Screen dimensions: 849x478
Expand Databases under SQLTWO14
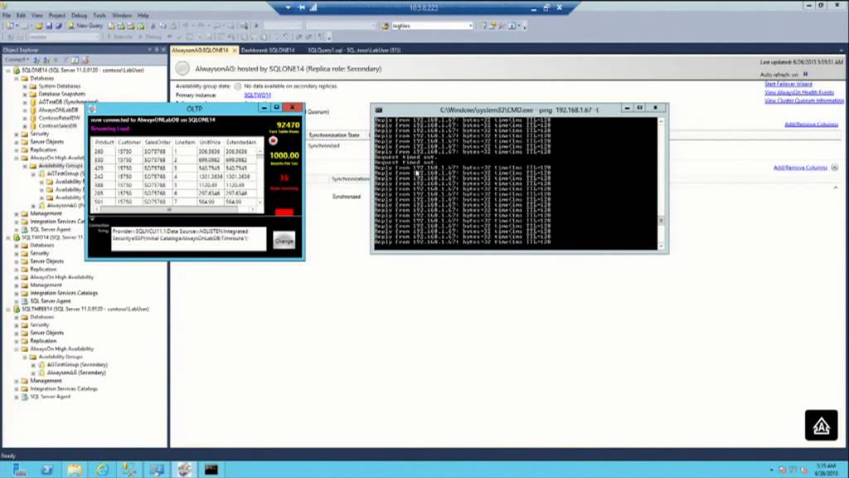[x=17, y=246]
